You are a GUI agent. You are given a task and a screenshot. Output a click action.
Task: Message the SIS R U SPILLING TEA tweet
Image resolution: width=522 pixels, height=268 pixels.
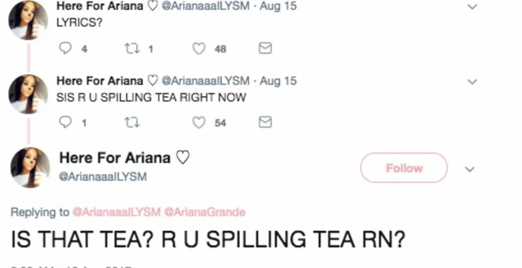[x=265, y=122]
